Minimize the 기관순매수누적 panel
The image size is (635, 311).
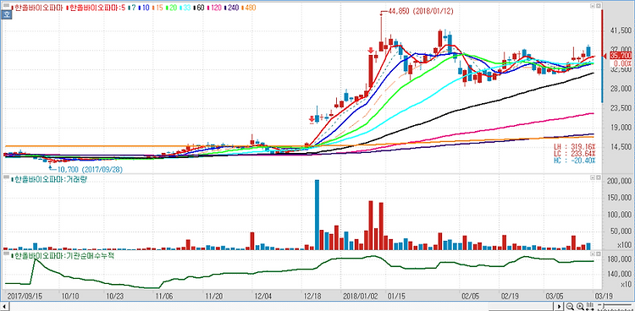point(593,254)
